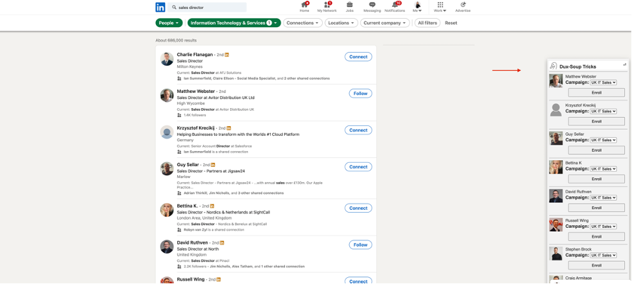Click LinkedIn badge next to Charlie Flanagan

tap(227, 55)
